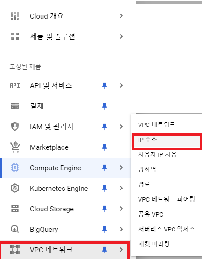Screen dimensions: 202x259
Task: Click the 결제 credit card icon
Action: tap(15, 106)
